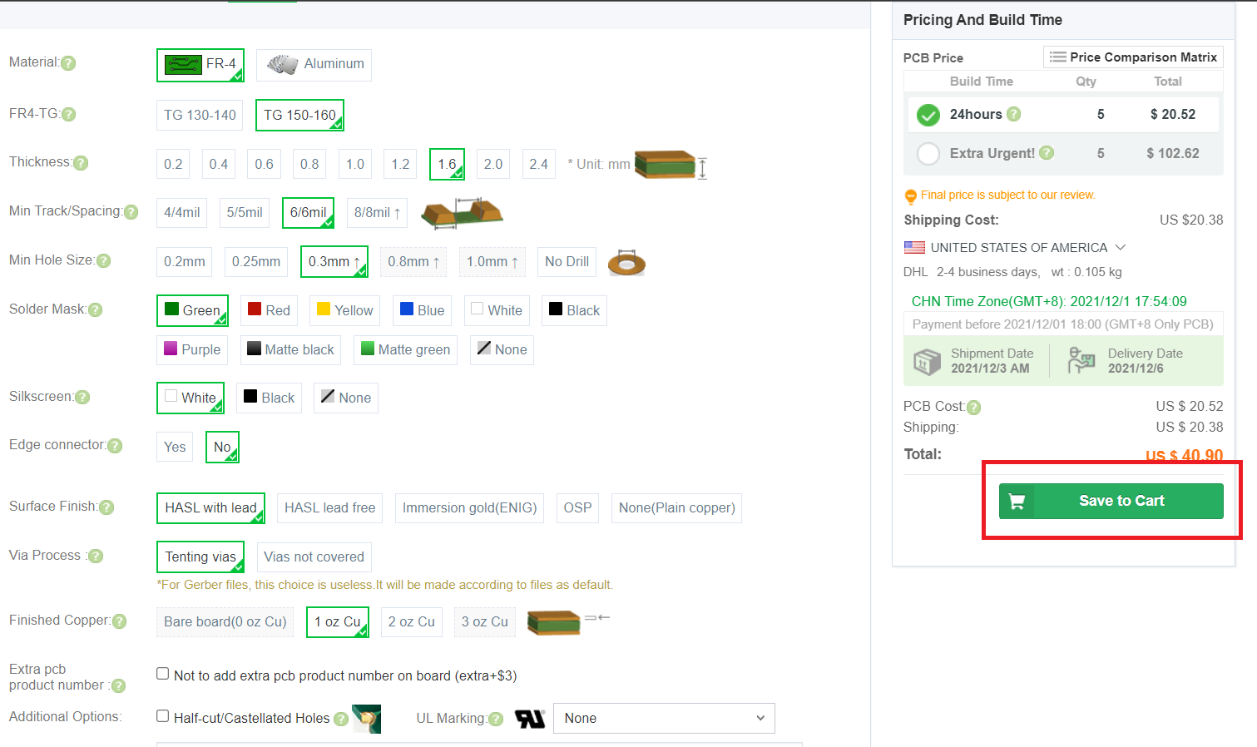This screenshot has height=747, width=1257.
Task: Open the UL Marking dropdown set to None
Action: (663, 719)
